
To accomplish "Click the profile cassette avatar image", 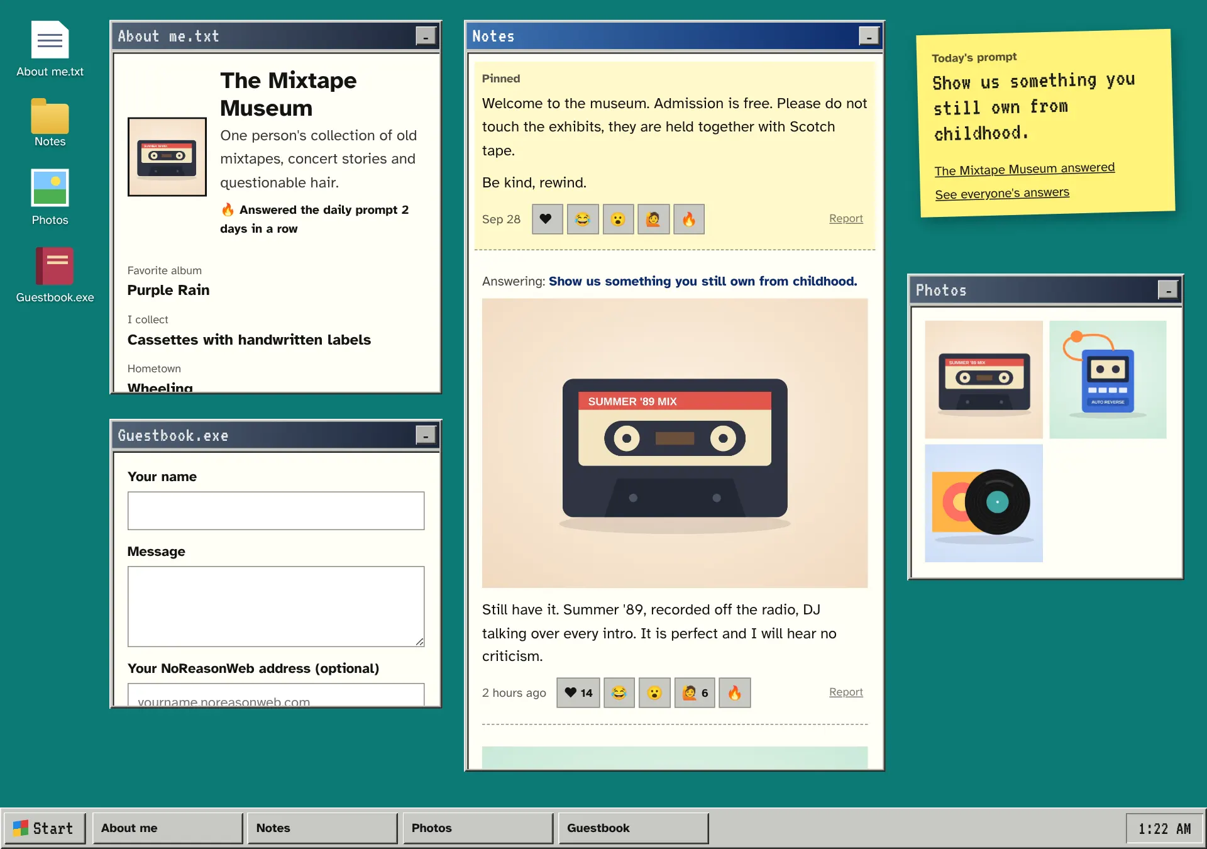I will click(x=167, y=157).
